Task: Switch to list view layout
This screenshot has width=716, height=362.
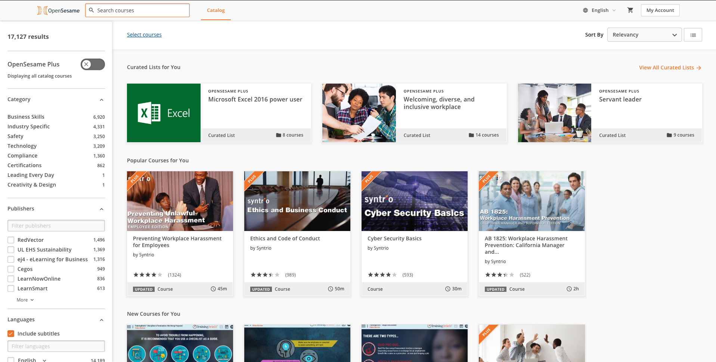Action: (693, 35)
